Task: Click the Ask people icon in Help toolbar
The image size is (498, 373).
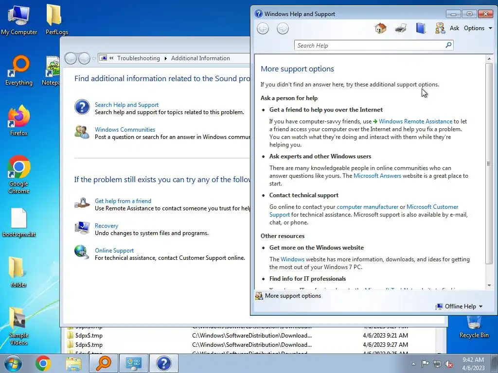Action: 440,28
